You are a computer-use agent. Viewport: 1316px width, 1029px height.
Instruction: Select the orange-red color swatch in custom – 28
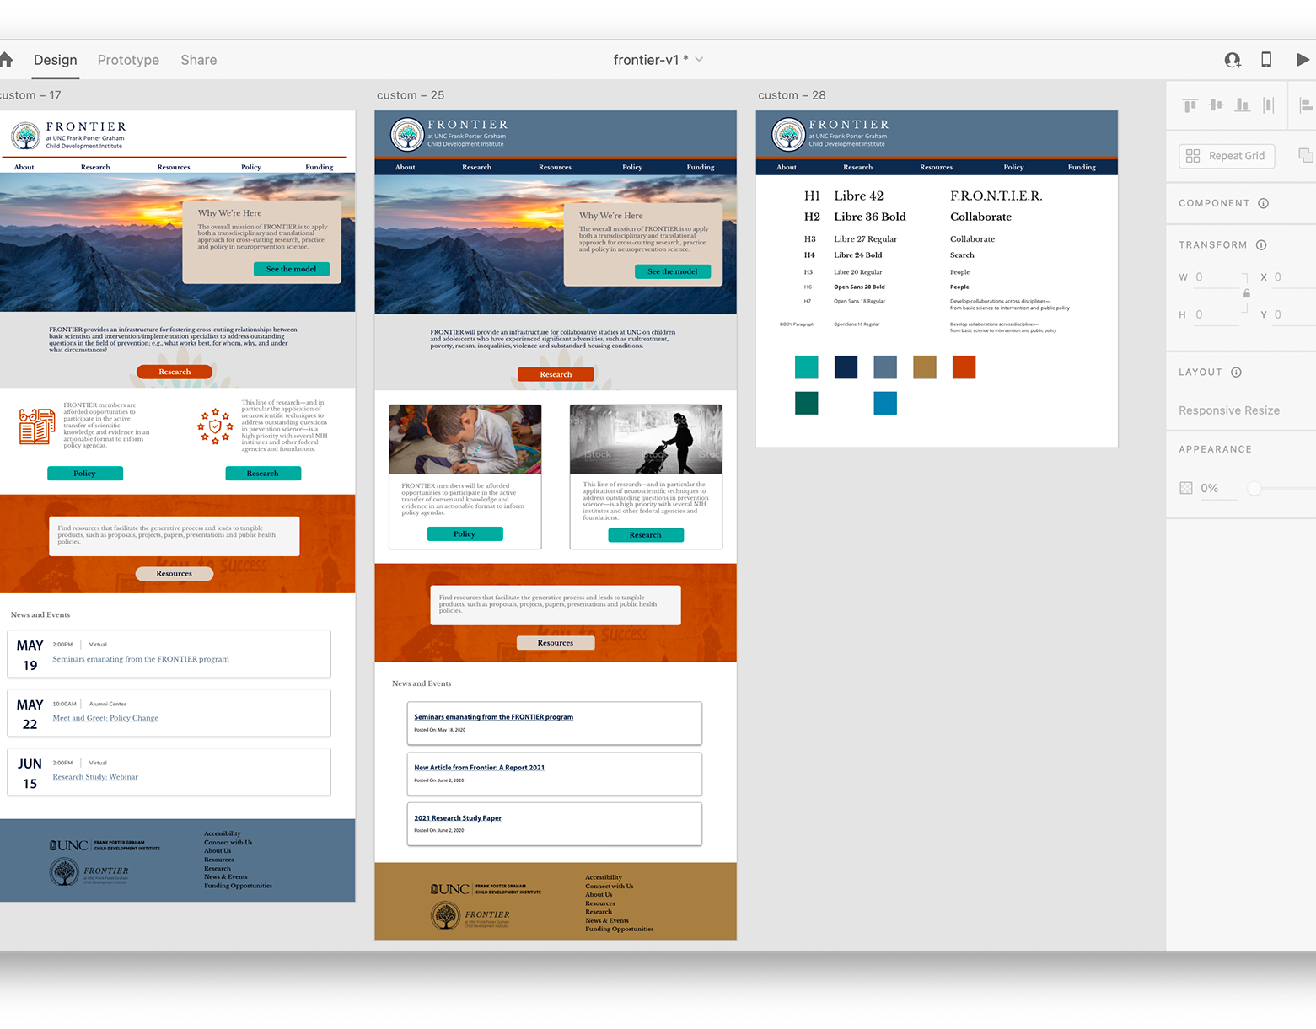click(x=964, y=367)
